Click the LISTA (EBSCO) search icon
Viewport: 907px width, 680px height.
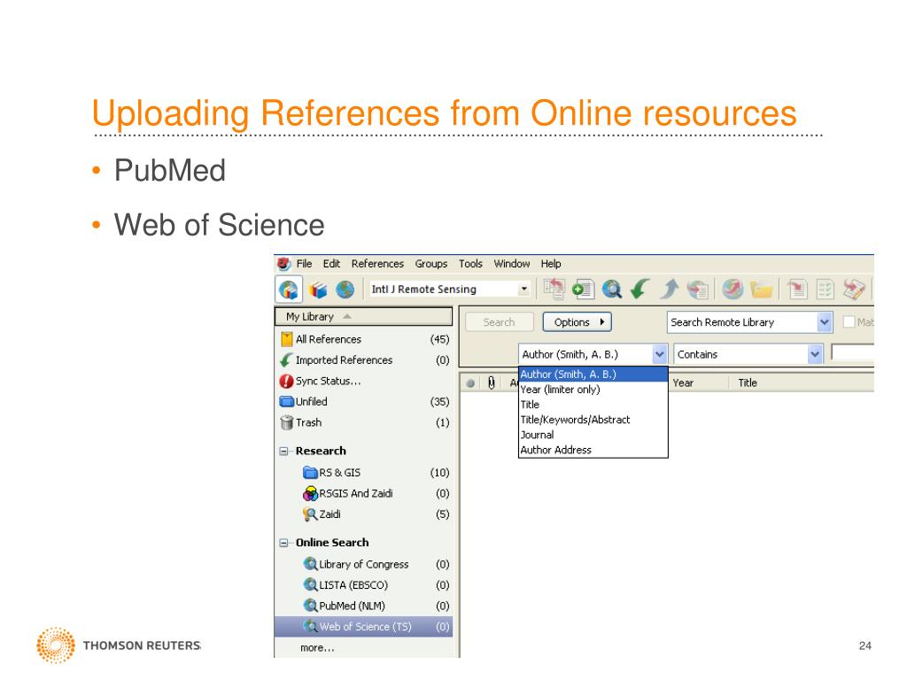coord(311,584)
